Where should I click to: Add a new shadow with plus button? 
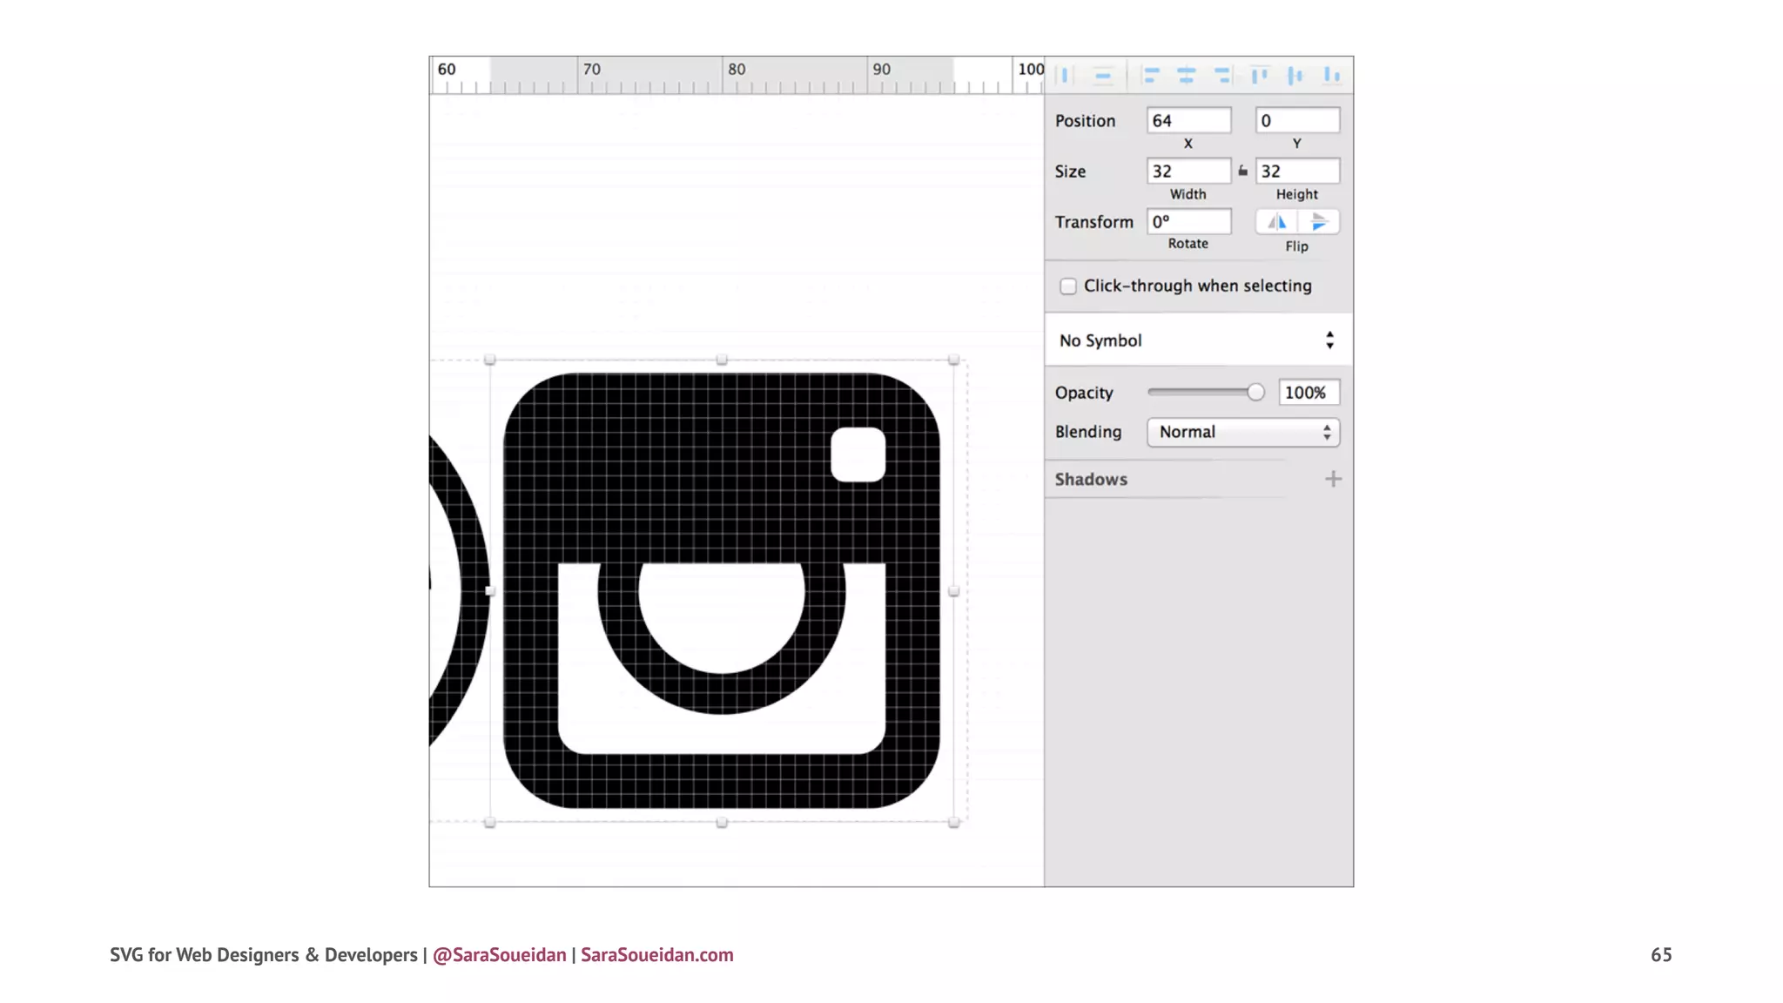pyautogui.click(x=1333, y=479)
